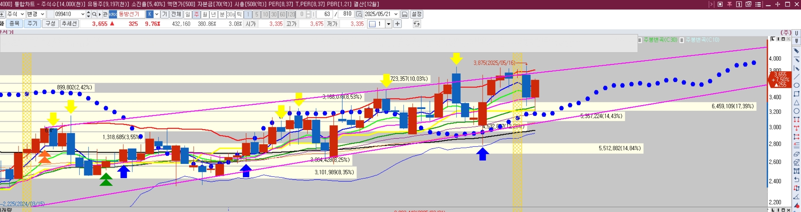
Task: Click the 전체 button
Action: (x=176, y=14)
